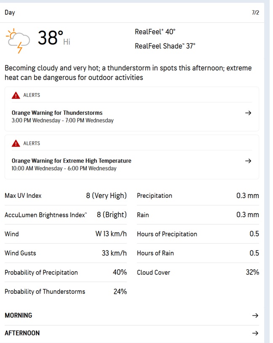The width and height of the screenshot is (273, 343).
Task: Click the arrow next to AFTERNOON
Action: [254, 333]
